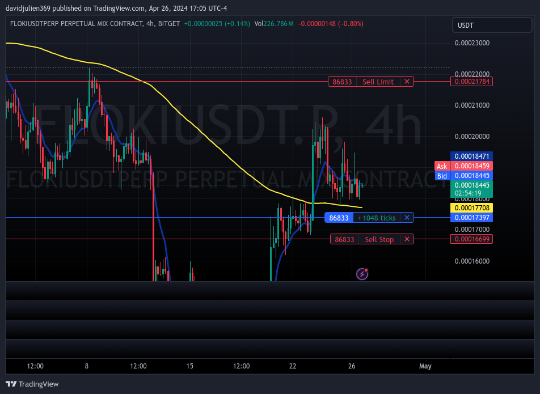Click the 15 date label on time axis

click(x=190, y=366)
